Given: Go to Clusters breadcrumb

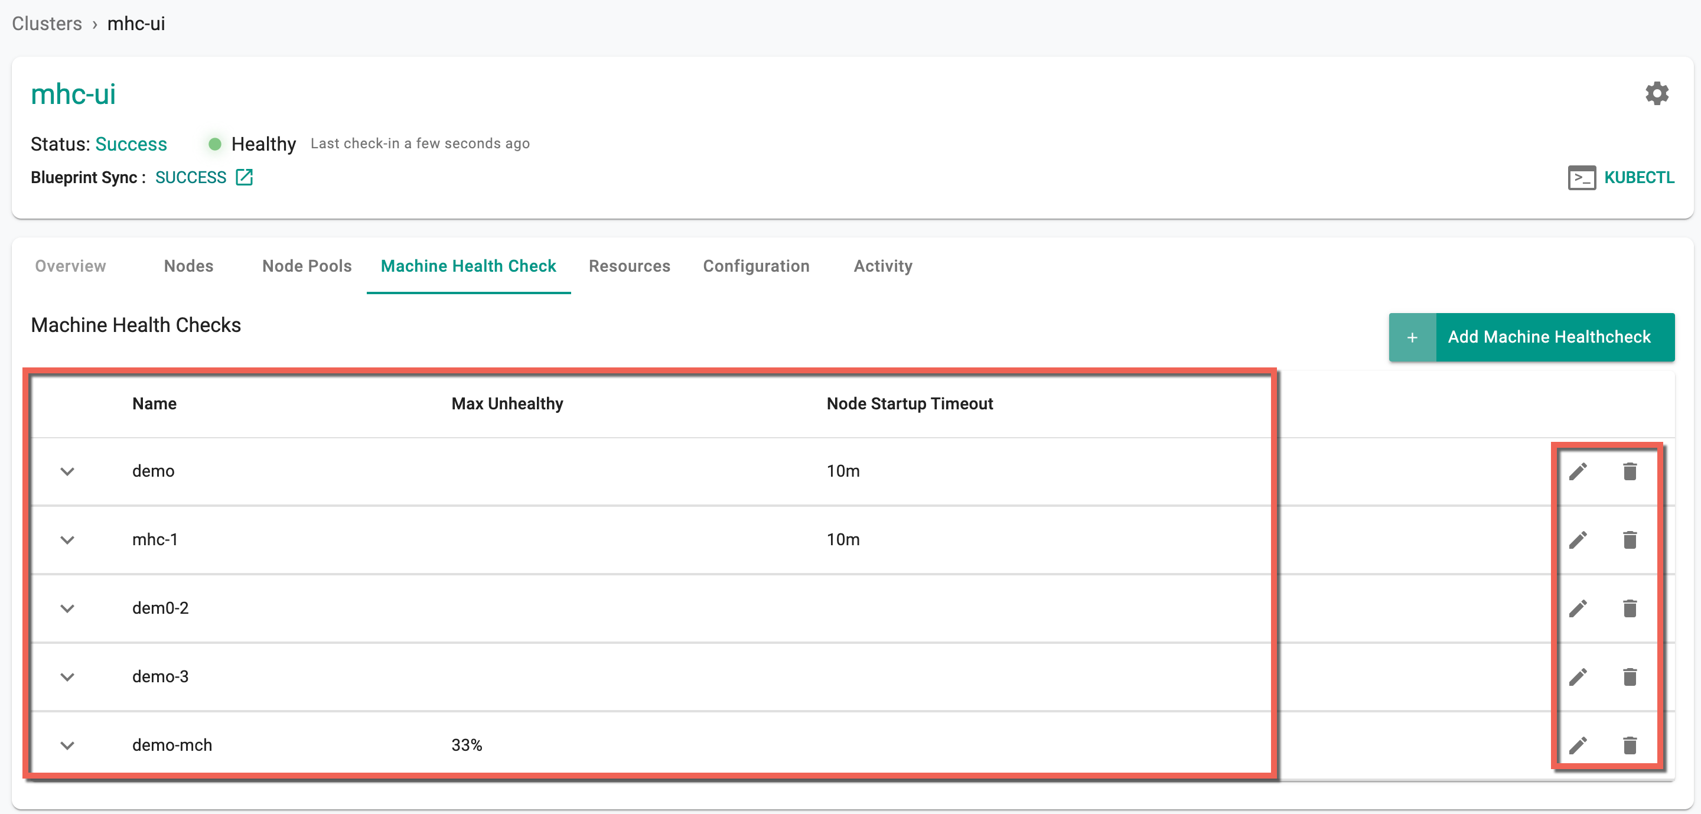Looking at the screenshot, I should pyautogui.click(x=47, y=24).
